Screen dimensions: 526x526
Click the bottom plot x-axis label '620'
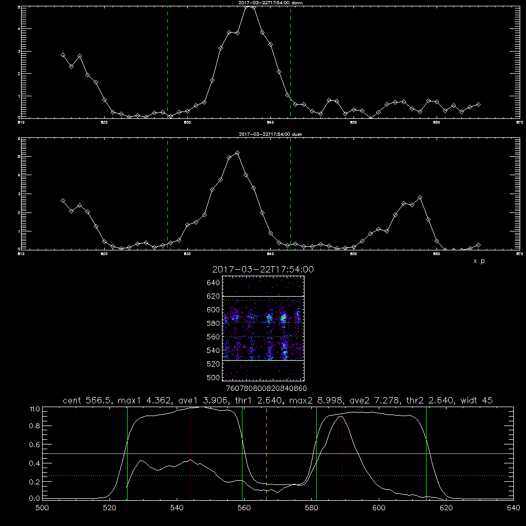[x=446, y=508]
